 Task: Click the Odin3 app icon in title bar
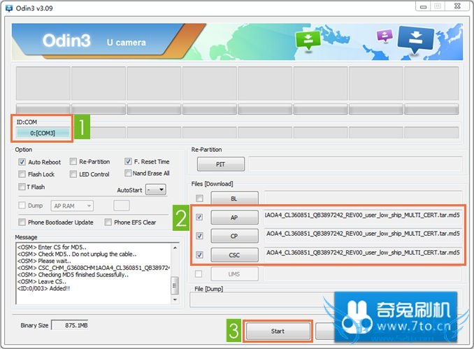(9, 8)
